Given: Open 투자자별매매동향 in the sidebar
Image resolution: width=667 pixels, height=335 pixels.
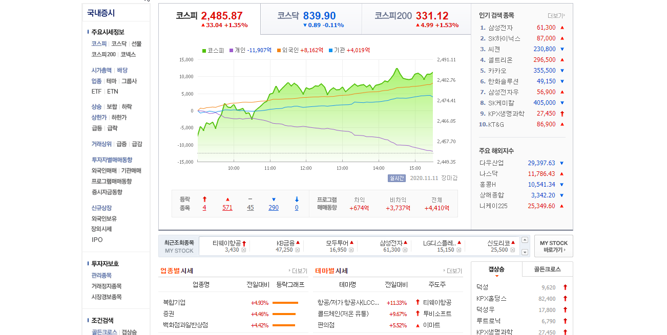Looking at the screenshot, I should click(x=112, y=160).
